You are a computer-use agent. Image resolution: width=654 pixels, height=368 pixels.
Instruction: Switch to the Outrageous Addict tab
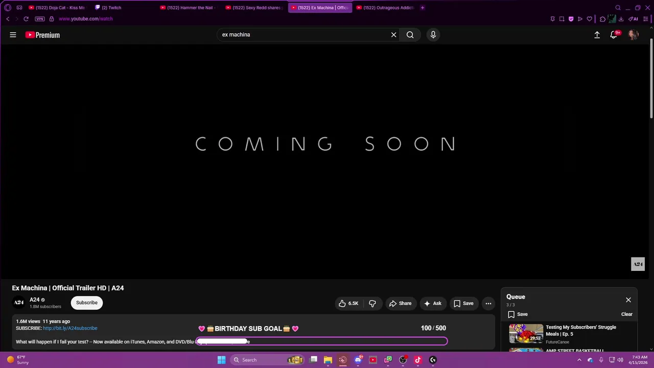click(387, 8)
